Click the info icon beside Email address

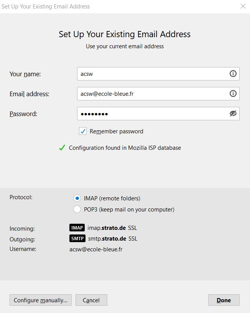point(233,93)
